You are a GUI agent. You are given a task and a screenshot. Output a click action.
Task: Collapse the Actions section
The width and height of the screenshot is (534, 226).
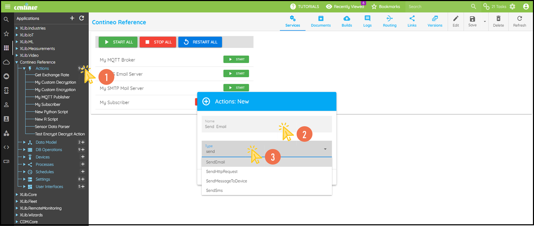24,68
